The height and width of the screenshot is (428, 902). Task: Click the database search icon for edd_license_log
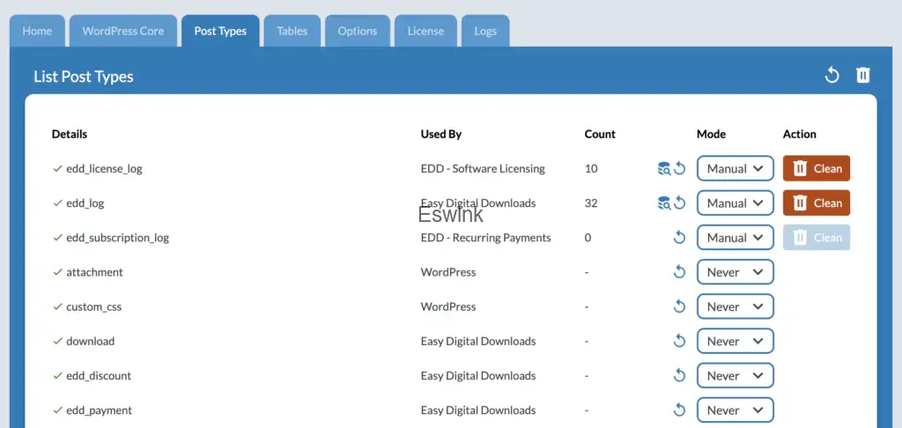664,169
